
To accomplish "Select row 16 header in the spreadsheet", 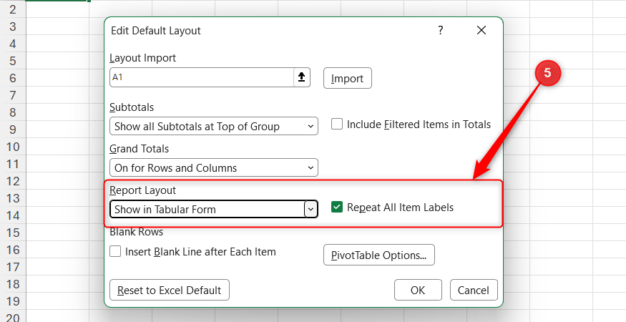I will click(13, 250).
